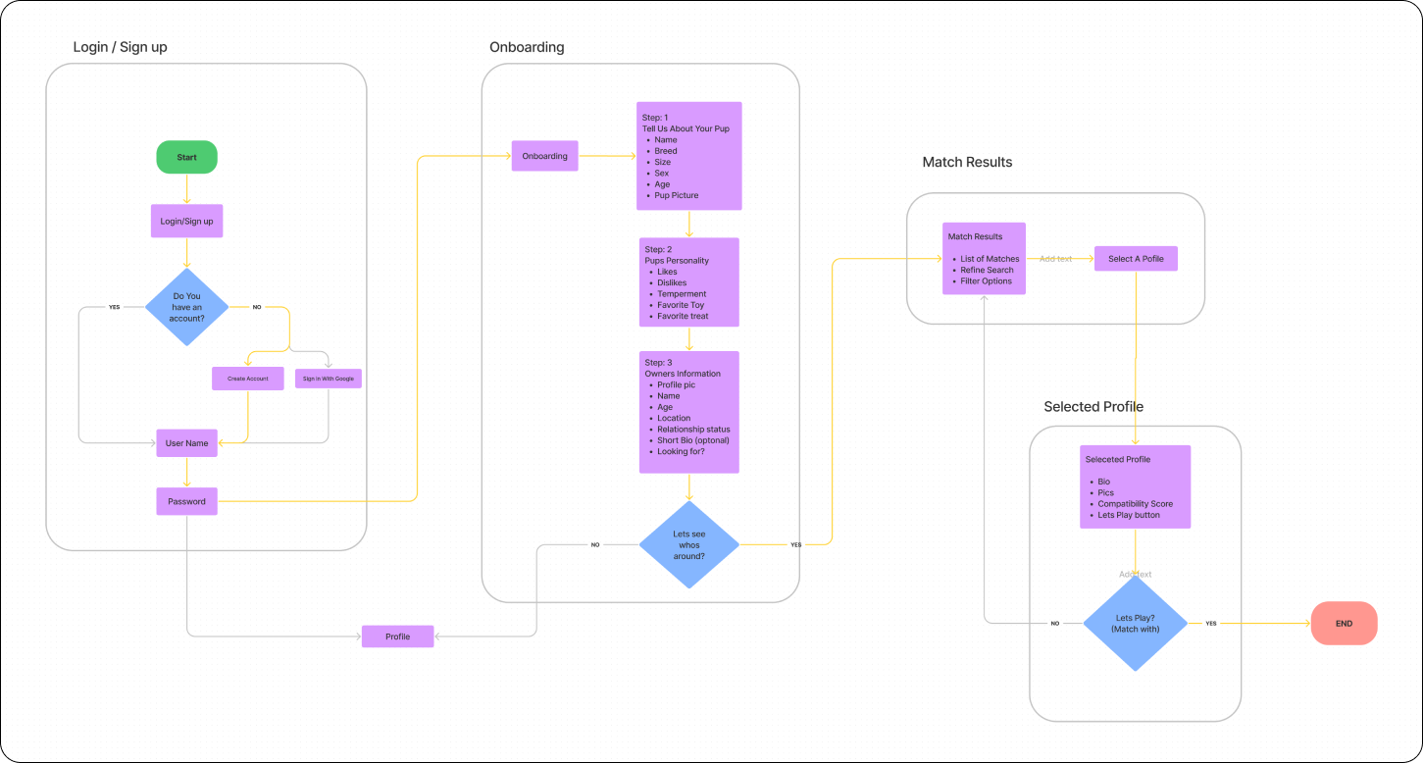Select the purple Profile box
Viewport: 1423px width, 763px height.
(397, 636)
